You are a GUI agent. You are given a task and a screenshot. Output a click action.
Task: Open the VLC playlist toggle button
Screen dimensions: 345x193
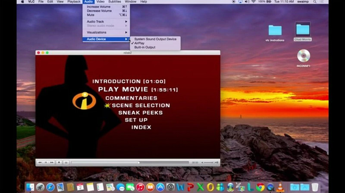click(x=66, y=162)
